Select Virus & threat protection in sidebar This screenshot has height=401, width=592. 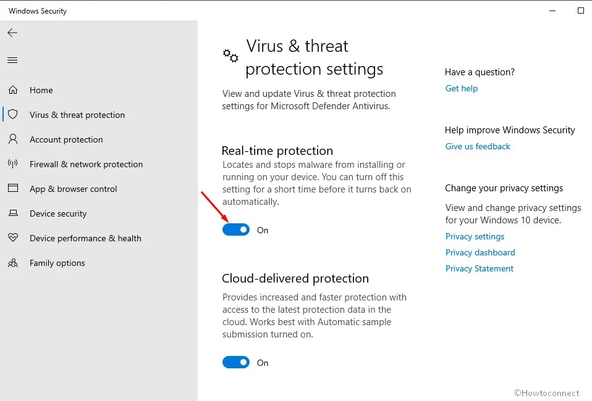coord(77,115)
